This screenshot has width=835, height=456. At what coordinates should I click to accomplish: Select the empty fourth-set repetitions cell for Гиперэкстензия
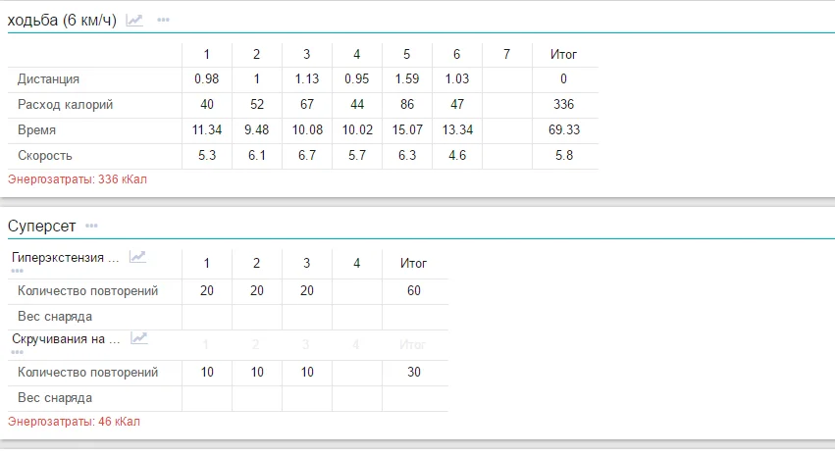356,291
